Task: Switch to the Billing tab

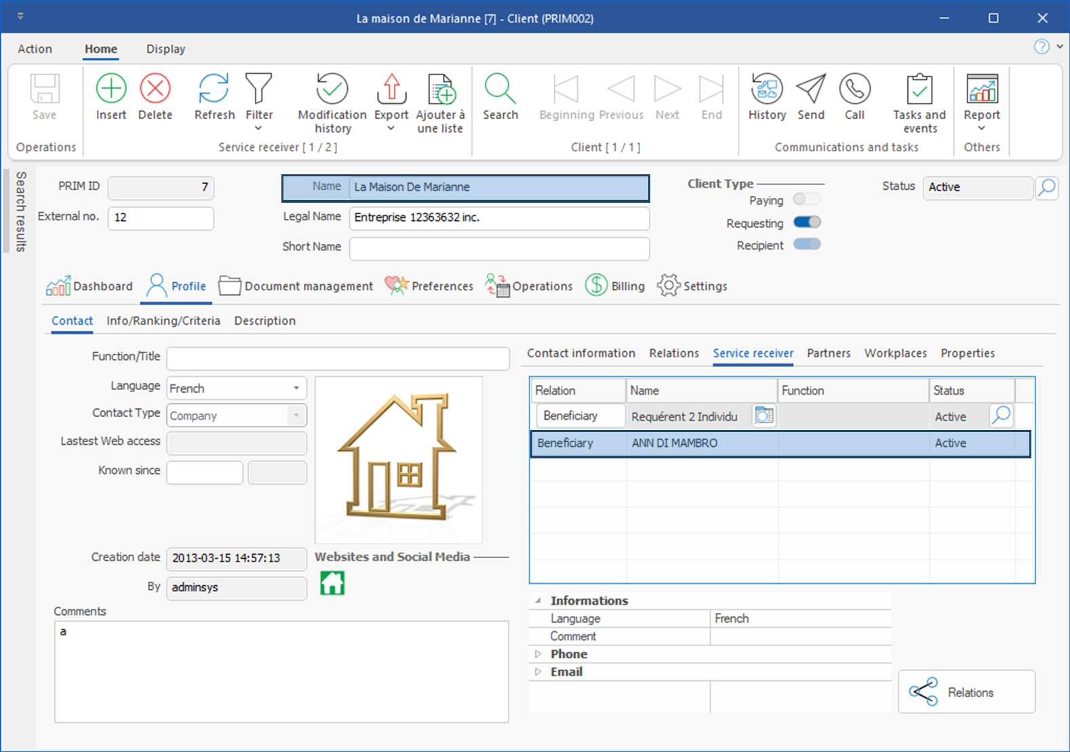Action: 616,286
